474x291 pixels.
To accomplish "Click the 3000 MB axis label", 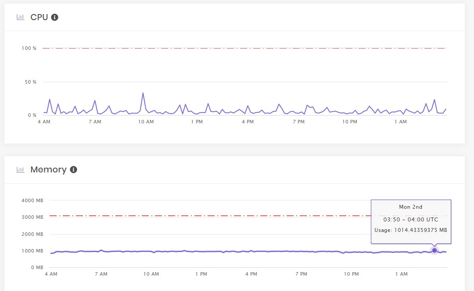I will click(32, 217).
